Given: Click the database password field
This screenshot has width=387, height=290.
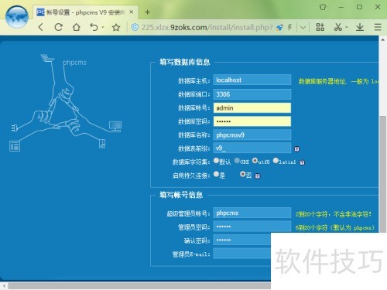Looking at the screenshot, I should (252, 121).
